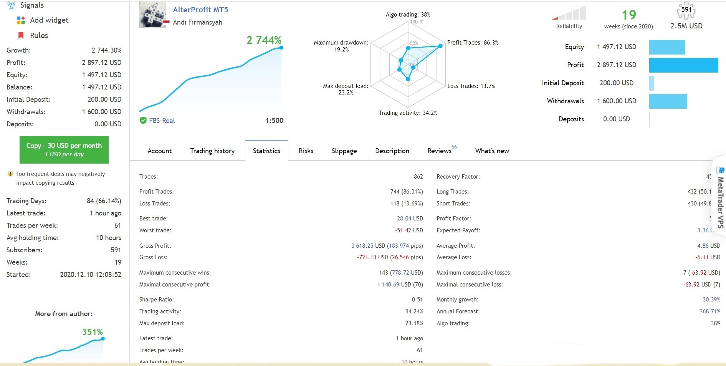Click the Equity blue bar

[667, 47]
